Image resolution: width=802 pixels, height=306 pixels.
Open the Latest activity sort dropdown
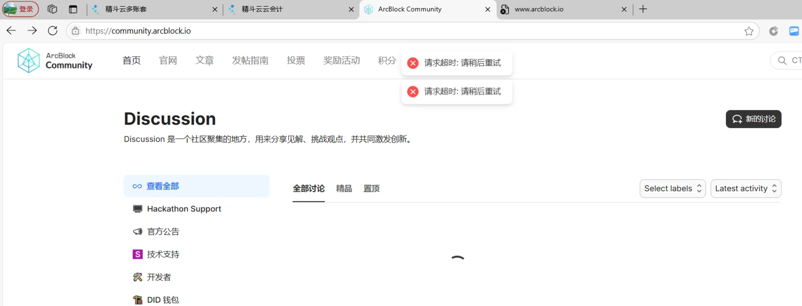pyautogui.click(x=746, y=188)
